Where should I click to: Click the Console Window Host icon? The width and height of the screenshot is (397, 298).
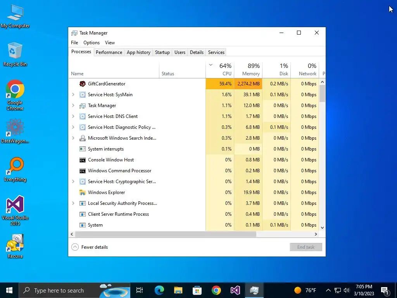[82, 160]
